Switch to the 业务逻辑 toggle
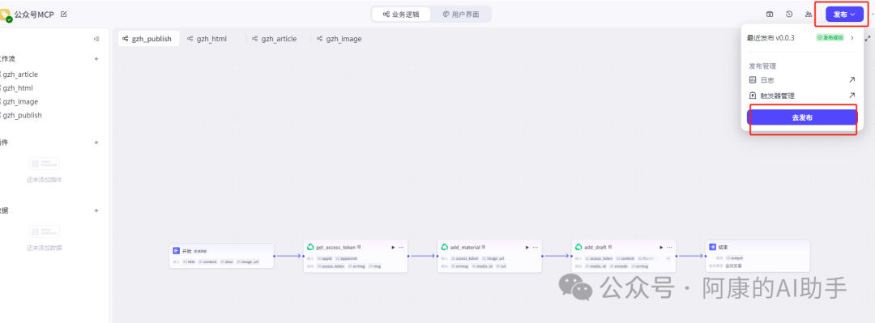The height and width of the screenshot is (323, 875). 401,15
